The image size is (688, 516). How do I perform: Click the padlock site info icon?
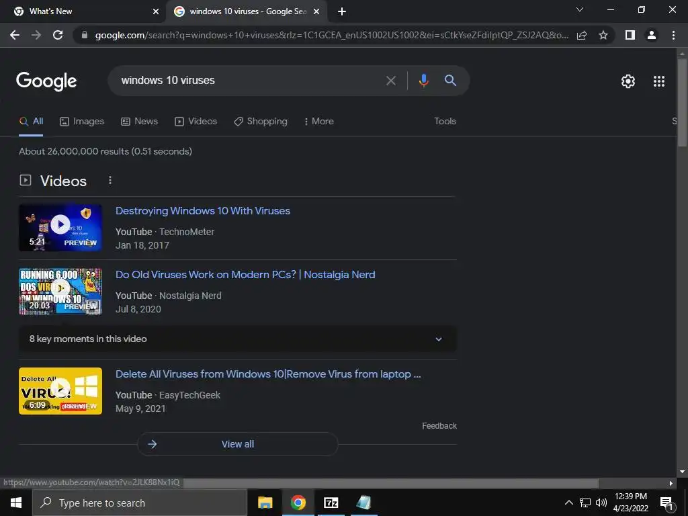[x=85, y=35]
